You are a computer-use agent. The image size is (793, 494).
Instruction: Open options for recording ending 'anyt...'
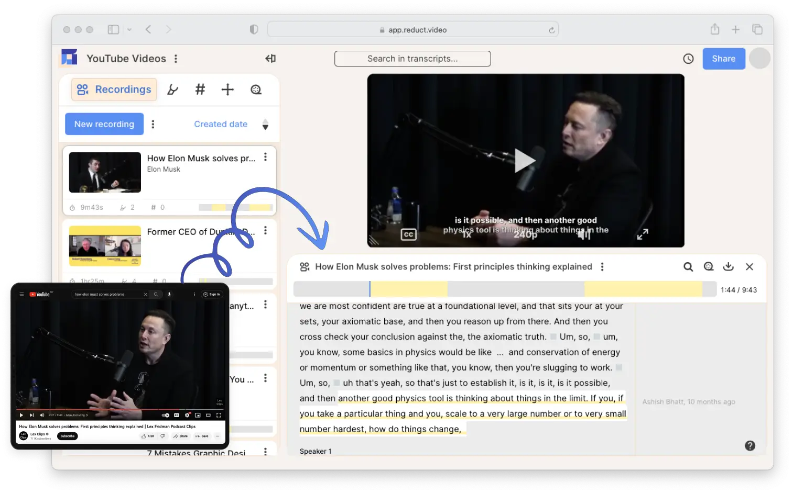coord(265,305)
